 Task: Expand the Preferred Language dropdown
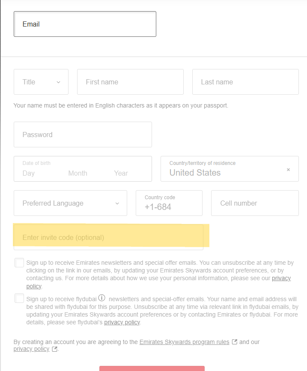pos(70,203)
